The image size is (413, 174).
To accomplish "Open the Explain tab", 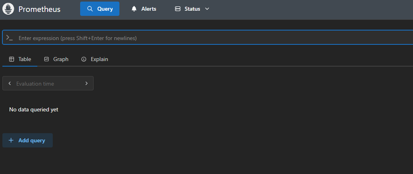I will point(99,59).
